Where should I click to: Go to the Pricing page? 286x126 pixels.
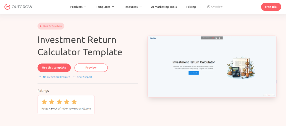point(191,7)
